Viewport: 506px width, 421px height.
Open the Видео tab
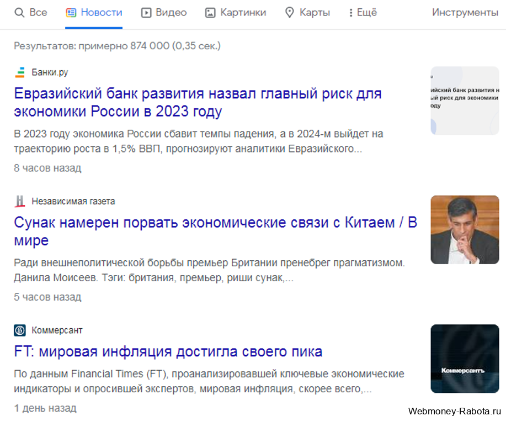(x=164, y=13)
